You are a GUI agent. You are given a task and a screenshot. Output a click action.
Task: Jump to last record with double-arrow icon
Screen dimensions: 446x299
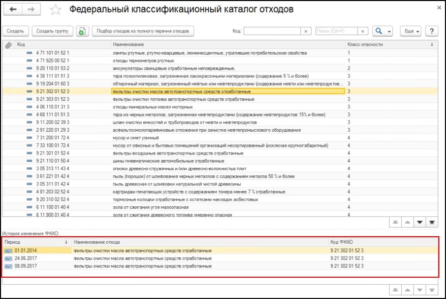click(433, 222)
